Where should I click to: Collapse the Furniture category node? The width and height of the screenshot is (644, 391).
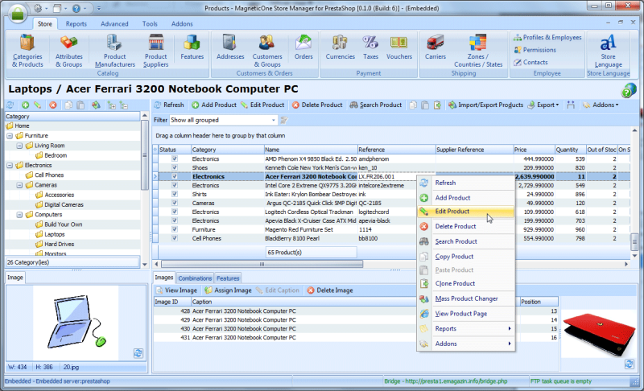(x=10, y=136)
